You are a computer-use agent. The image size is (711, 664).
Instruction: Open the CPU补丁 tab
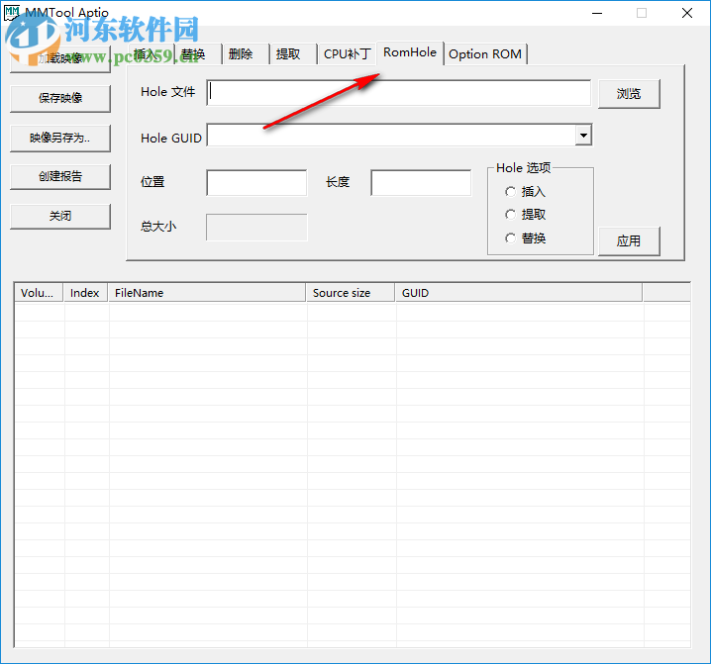347,54
